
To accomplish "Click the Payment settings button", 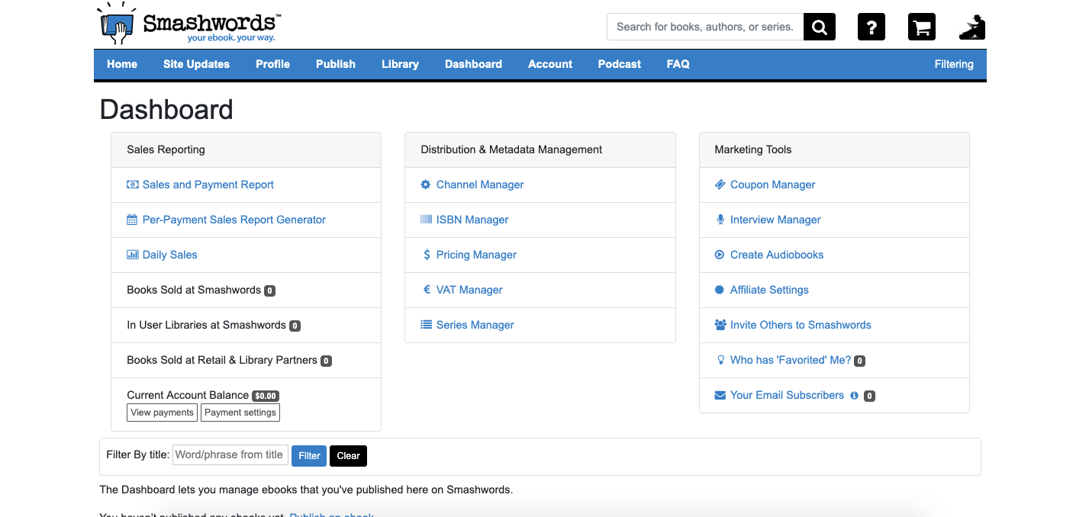I will click(240, 413).
